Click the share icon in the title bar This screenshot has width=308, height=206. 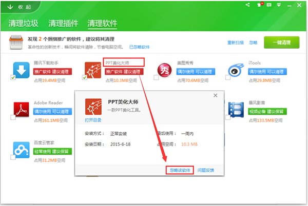pos(248,6)
